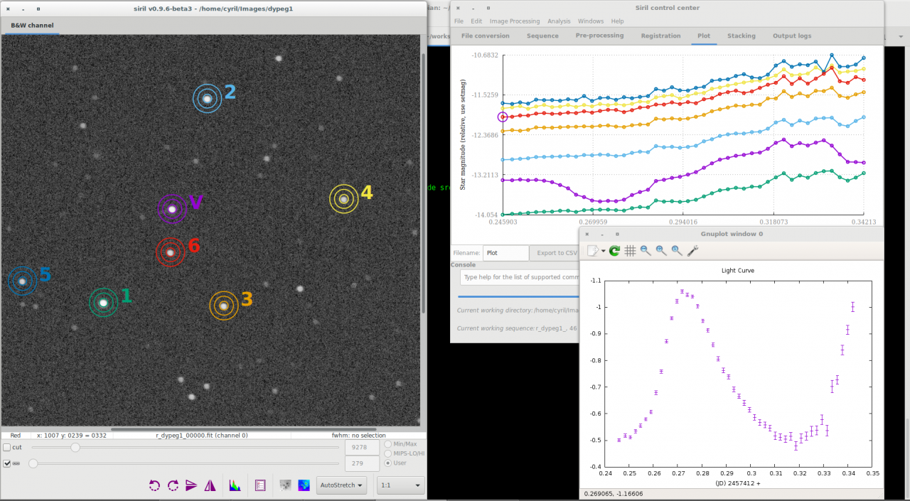Switch to the Registration tab
The image size is (910, 501).
660,36
